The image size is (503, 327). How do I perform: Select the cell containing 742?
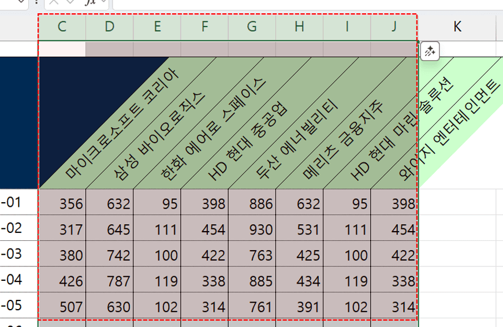(x=109, y=254)
